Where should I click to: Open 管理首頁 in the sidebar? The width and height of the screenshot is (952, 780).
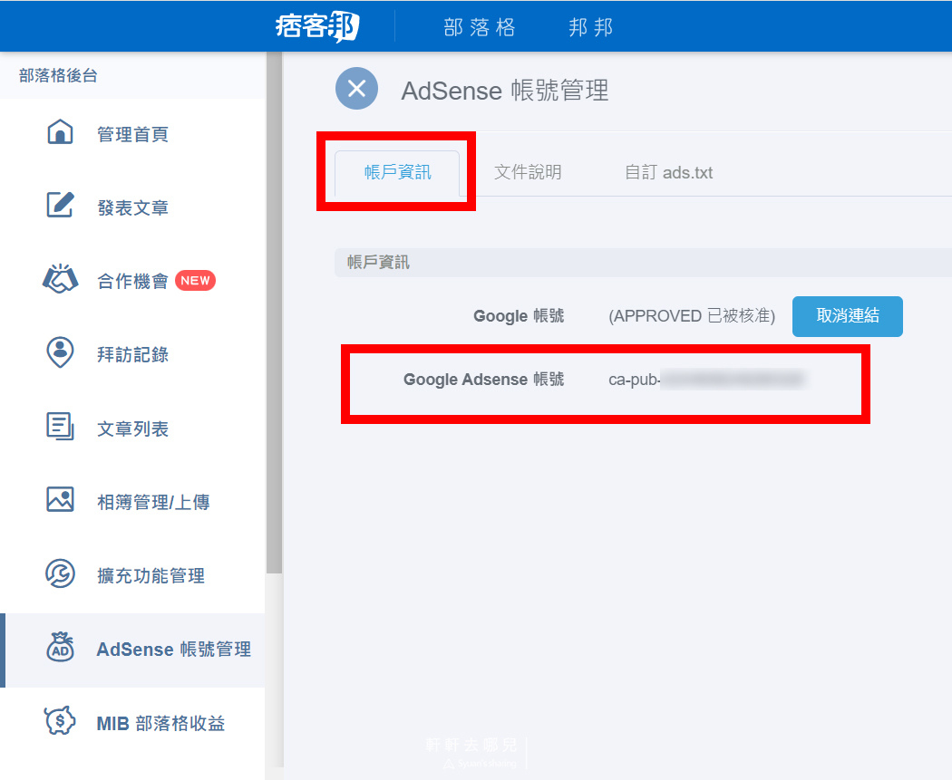132,134
